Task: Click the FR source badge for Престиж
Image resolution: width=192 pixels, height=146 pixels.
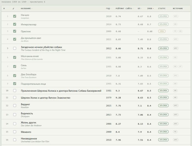Action: pos(175,31)
